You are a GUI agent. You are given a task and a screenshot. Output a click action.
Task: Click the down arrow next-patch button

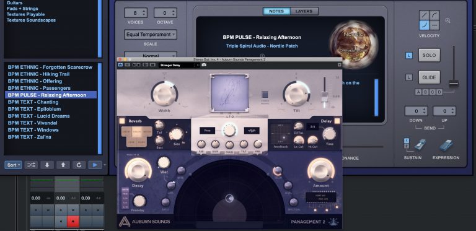(47, 165)
